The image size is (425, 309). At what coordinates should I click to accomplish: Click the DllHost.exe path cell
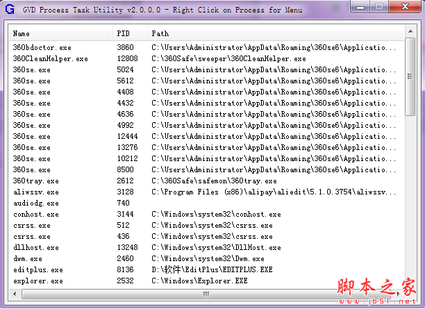point(216,248)
